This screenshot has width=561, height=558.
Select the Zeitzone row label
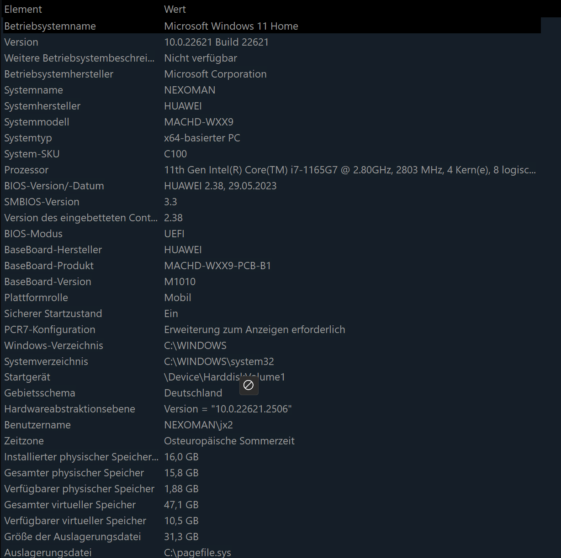tap(24, 441)
